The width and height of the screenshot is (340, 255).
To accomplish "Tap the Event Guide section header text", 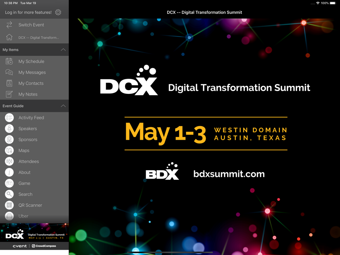I will 13,106.
